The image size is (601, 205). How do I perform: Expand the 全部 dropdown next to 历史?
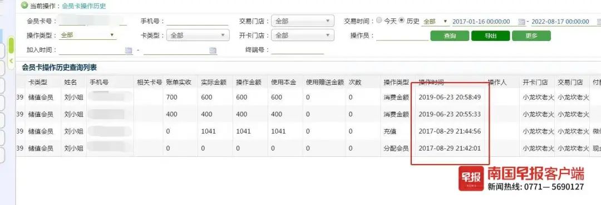[x=436, y=22]
